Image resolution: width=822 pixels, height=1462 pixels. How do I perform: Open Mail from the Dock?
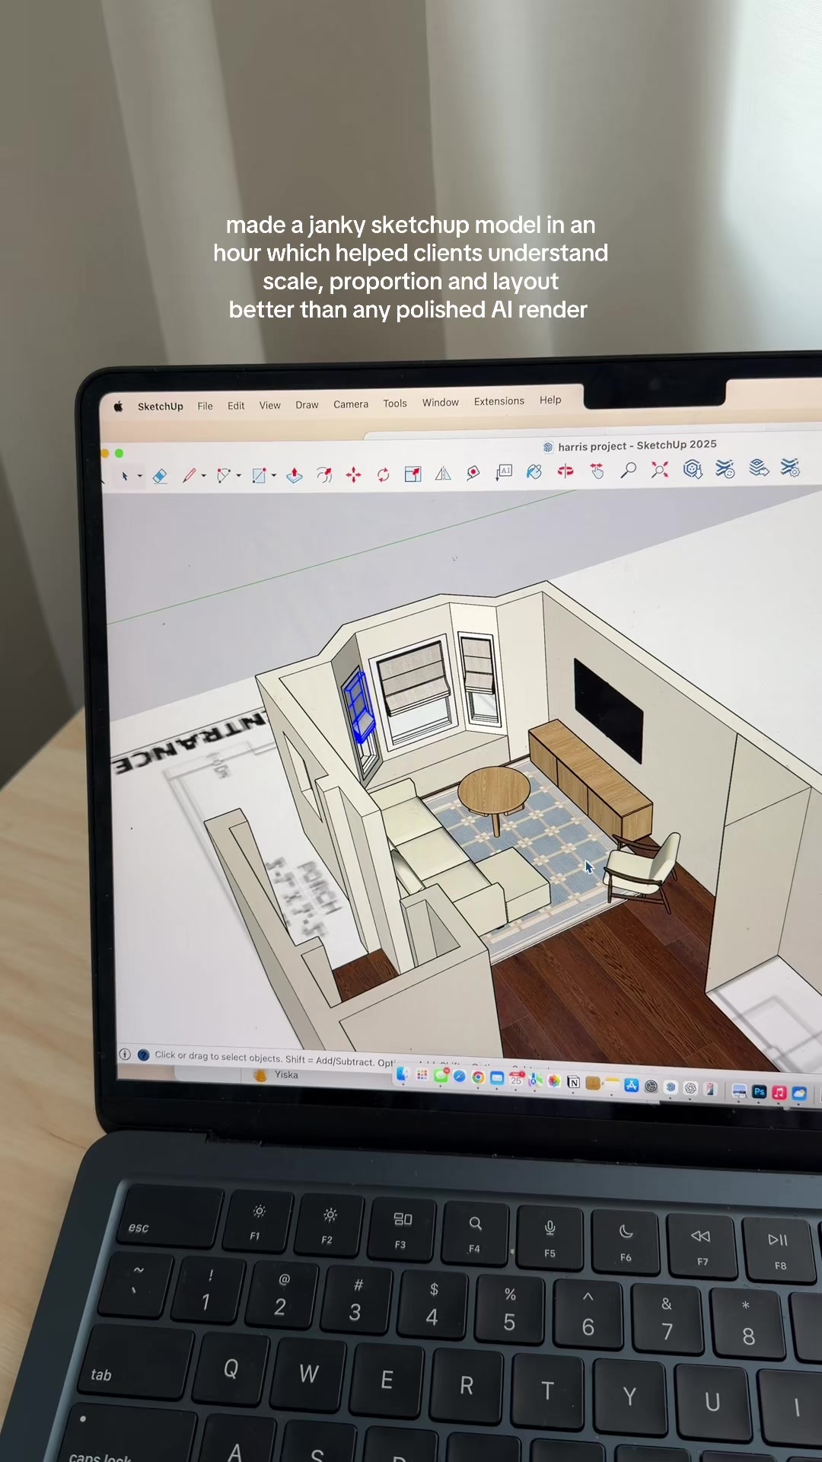tap(497, 1077)
